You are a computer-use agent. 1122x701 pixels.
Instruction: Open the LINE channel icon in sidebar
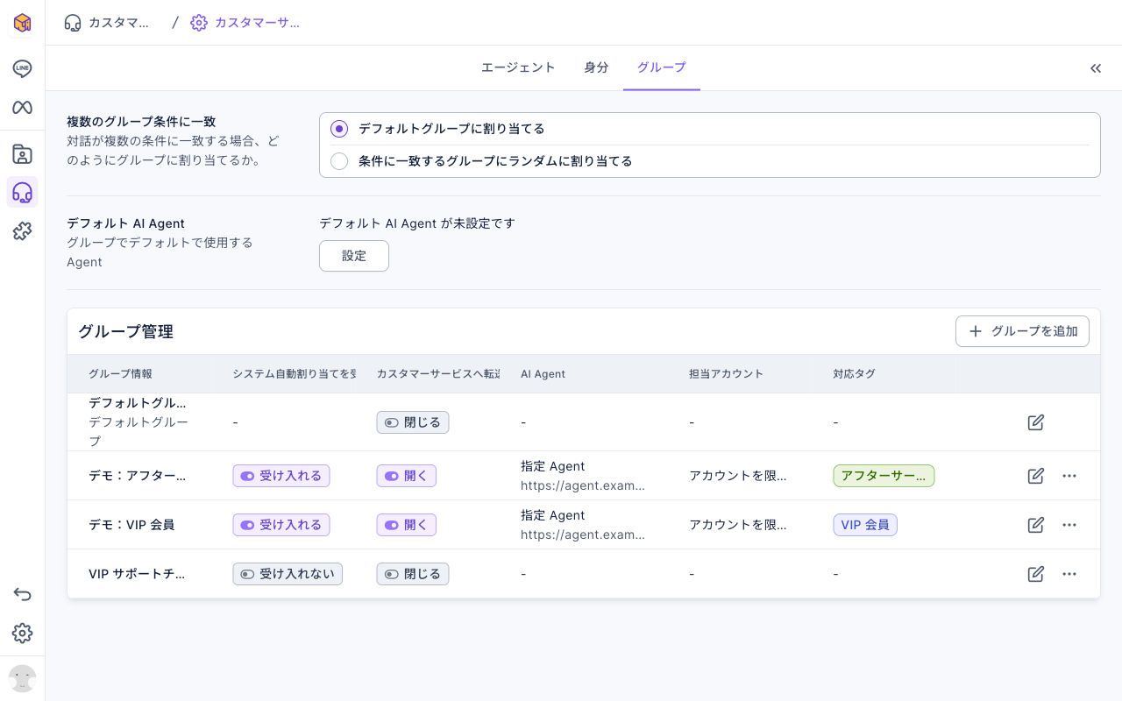(x=22, y=68)
